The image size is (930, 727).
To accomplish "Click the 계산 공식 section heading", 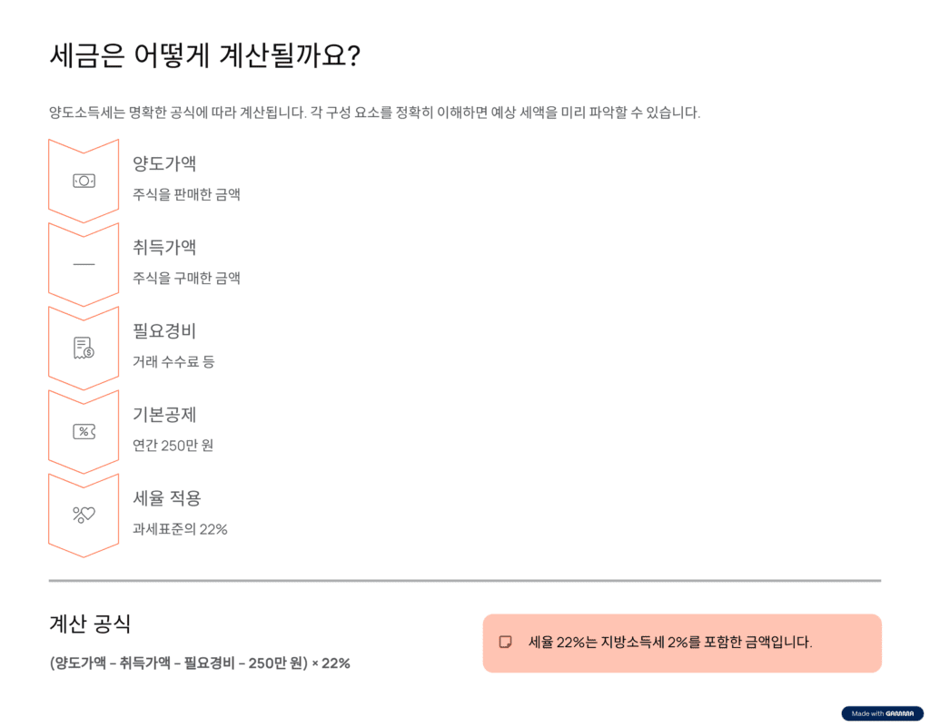I will click(x=90, y=624).
